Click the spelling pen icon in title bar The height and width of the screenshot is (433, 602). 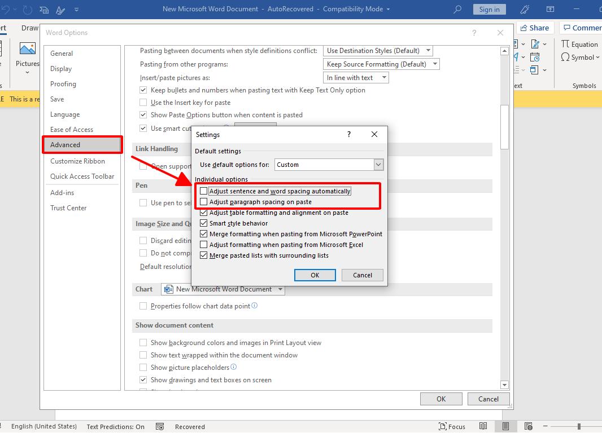(x=60, y=10)
